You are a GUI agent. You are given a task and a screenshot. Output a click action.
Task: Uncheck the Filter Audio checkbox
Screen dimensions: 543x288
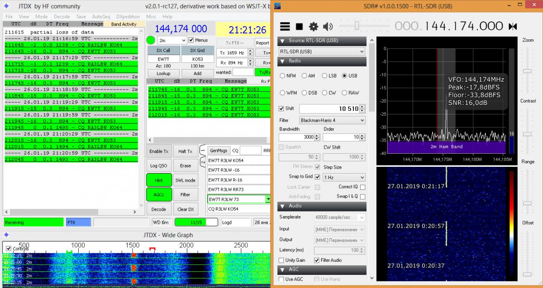click(x=316, y=260)
